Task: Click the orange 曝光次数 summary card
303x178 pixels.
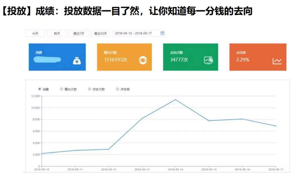Action: (125, 57)
